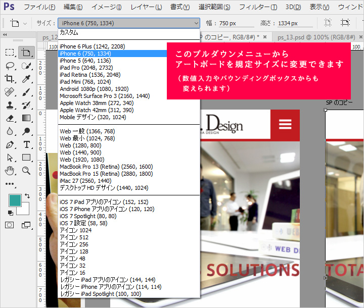Screen dimensions: 364x308
Task: Click the landscape orientation artboard icon
Action: 345,23
